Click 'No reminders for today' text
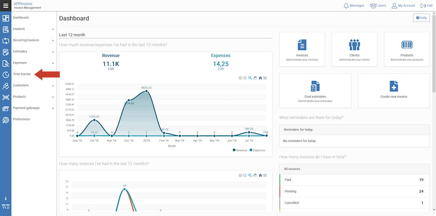Image resolution: width=436 pixels, height=216 pixels. [299, 141]
